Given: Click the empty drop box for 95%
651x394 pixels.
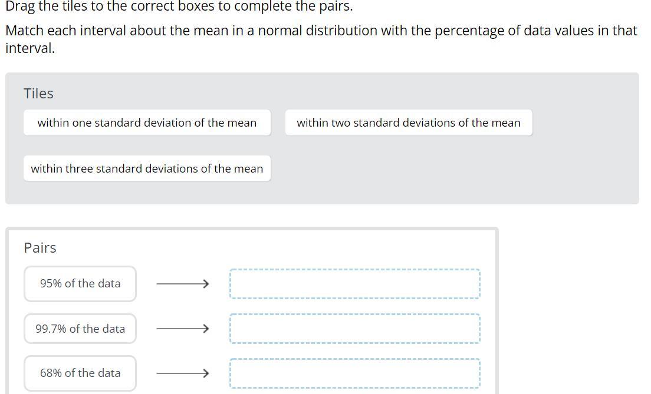Looking at the screenshot, I should point(354,284).
